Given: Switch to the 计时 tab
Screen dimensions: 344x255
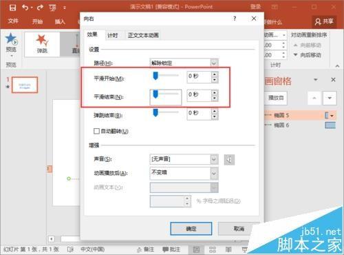Looking at the screenshot, I should [113, 35].
